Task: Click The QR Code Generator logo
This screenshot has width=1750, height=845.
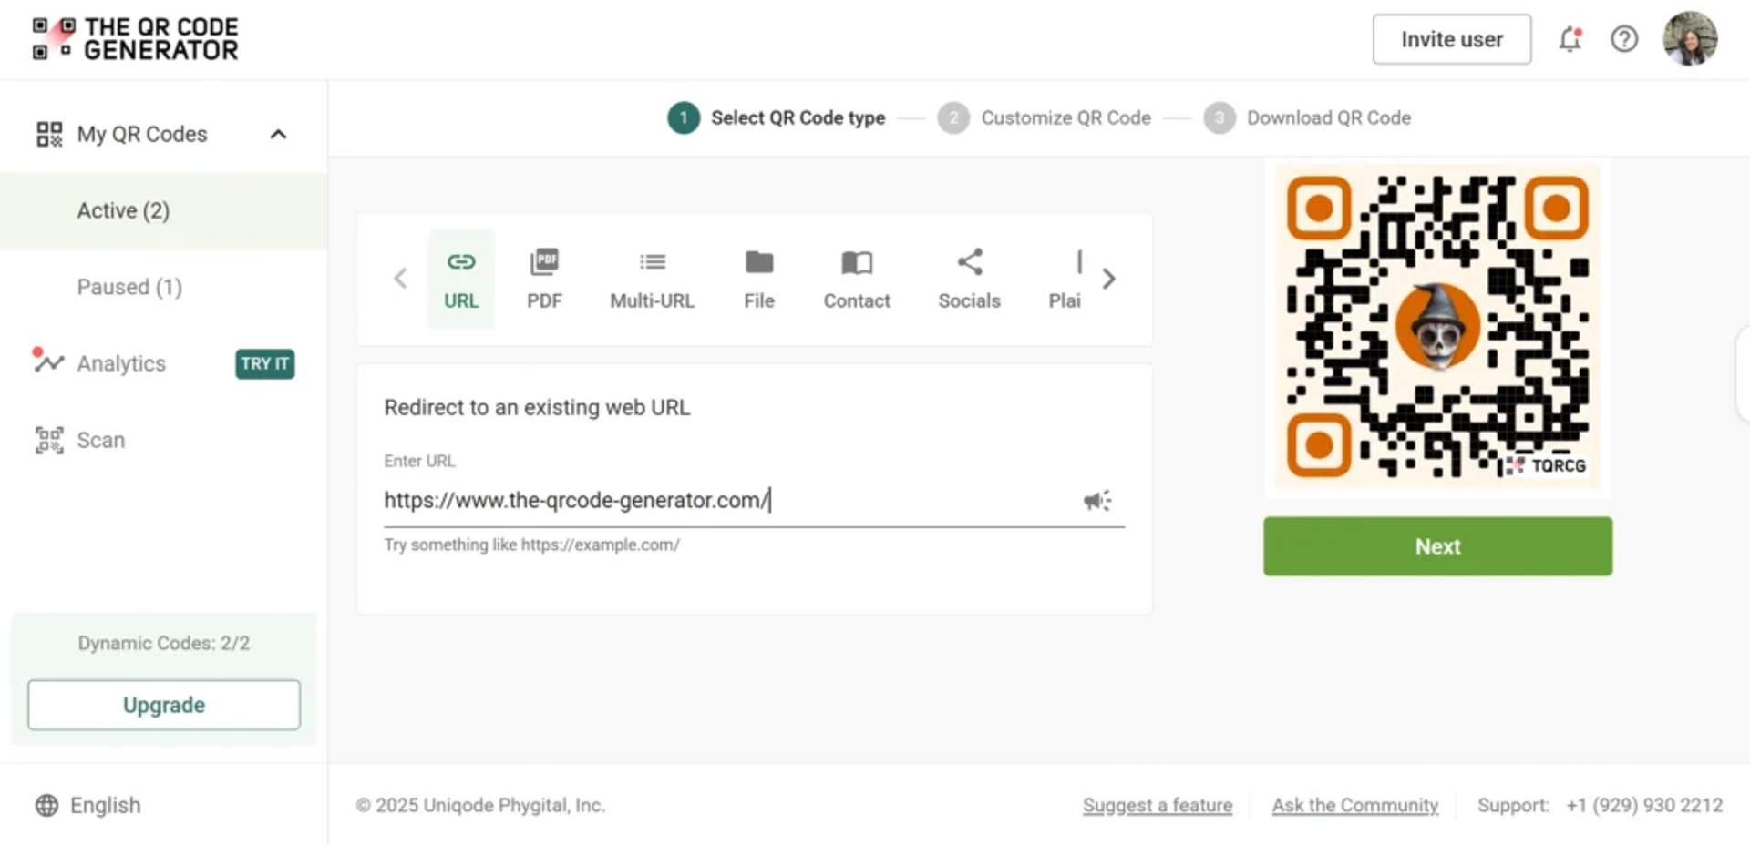Action: 135,39
